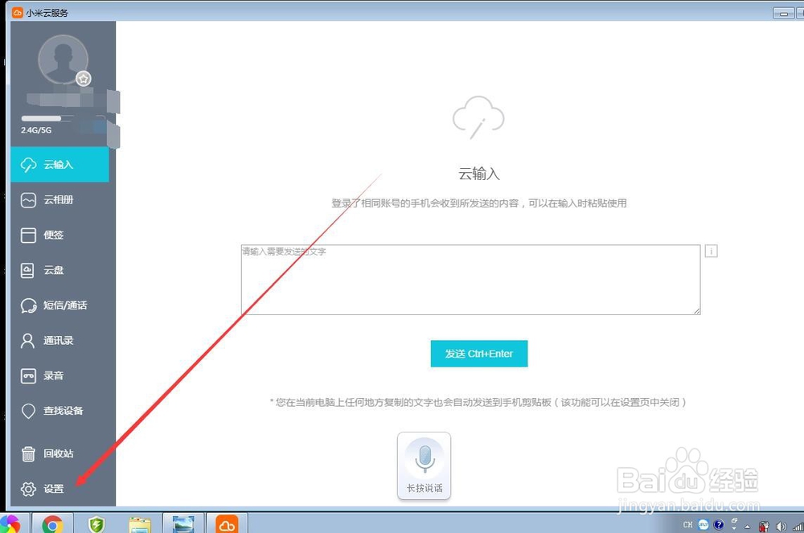Open the 云相册 cloud album section
The image size is (804, 533).
pyautogui.click(x=59, y=200)
